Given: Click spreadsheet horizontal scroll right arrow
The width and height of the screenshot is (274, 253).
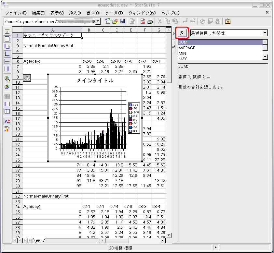Looking at the screenshot, I should 163,241.
